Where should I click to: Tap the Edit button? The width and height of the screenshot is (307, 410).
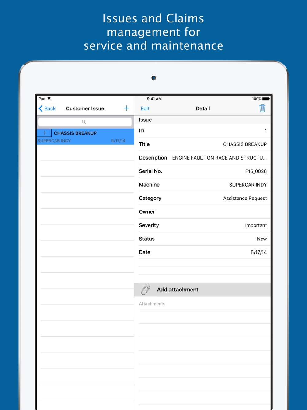click(x=145, y=108)
